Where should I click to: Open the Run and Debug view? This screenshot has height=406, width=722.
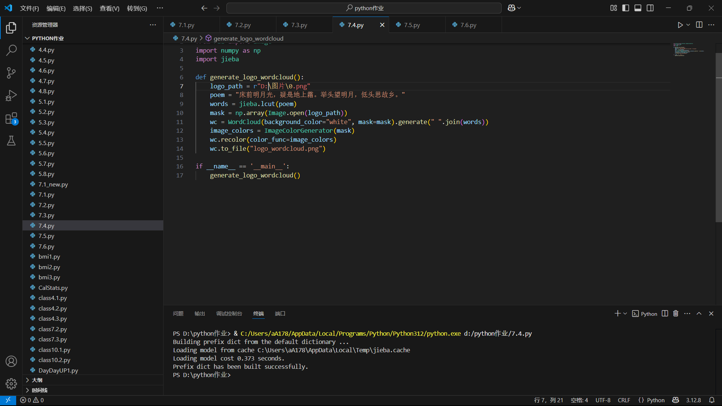11,95
